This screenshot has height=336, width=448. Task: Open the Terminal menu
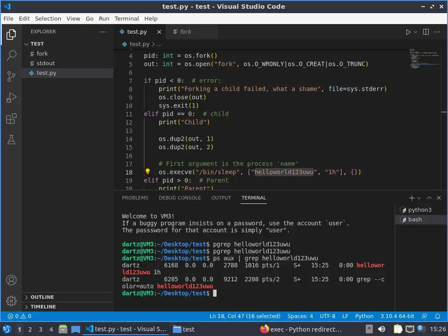tap(126, 18)
